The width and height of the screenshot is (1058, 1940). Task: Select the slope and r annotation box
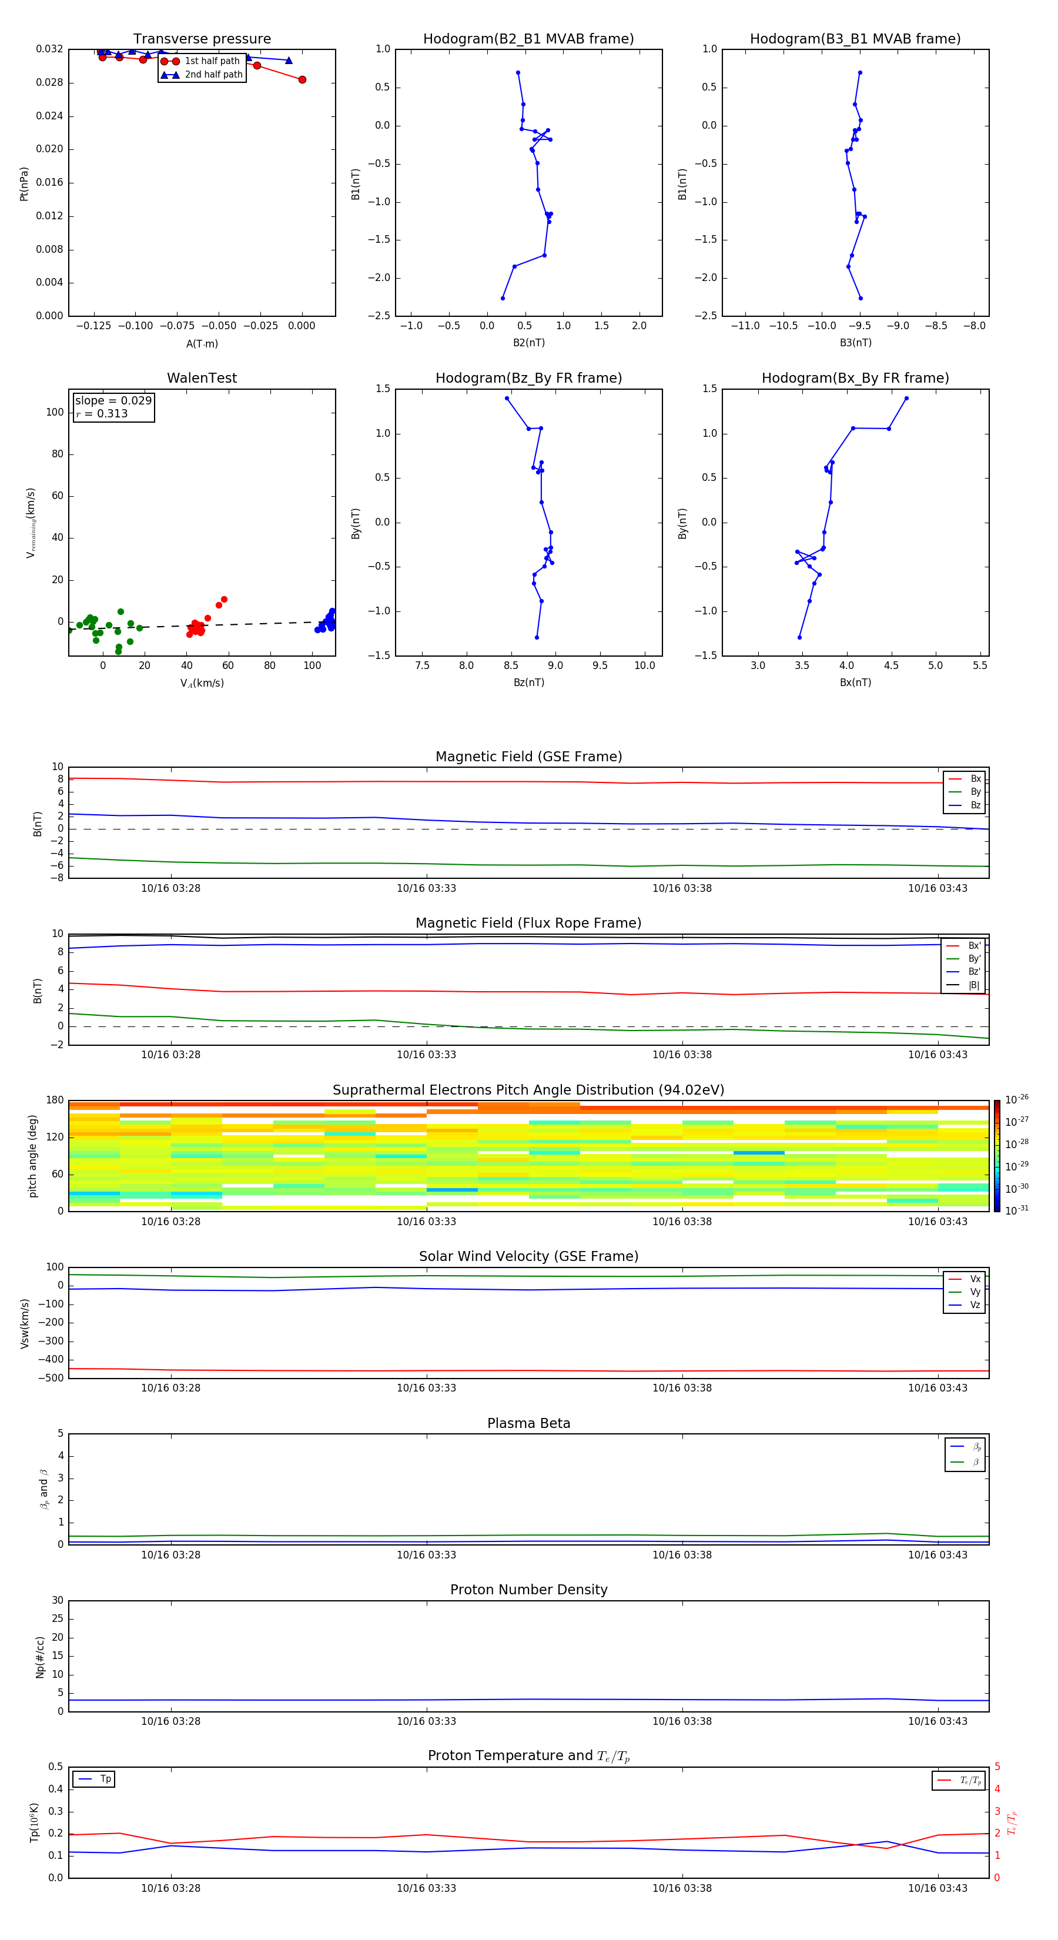click(113, 407)
